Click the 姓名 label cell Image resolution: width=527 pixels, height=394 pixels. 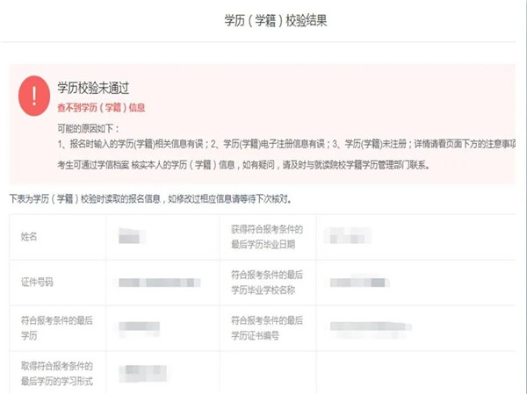point(29,237)
